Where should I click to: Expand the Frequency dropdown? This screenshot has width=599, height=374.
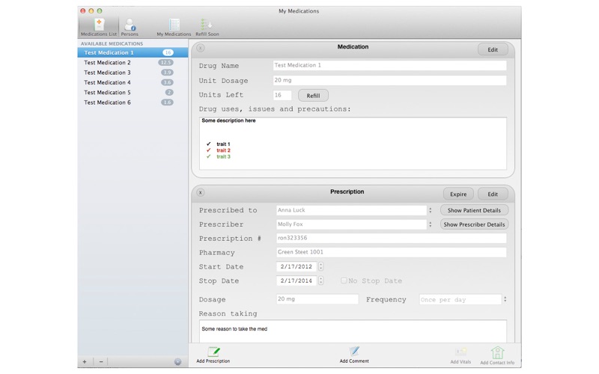tap(505, 299)
